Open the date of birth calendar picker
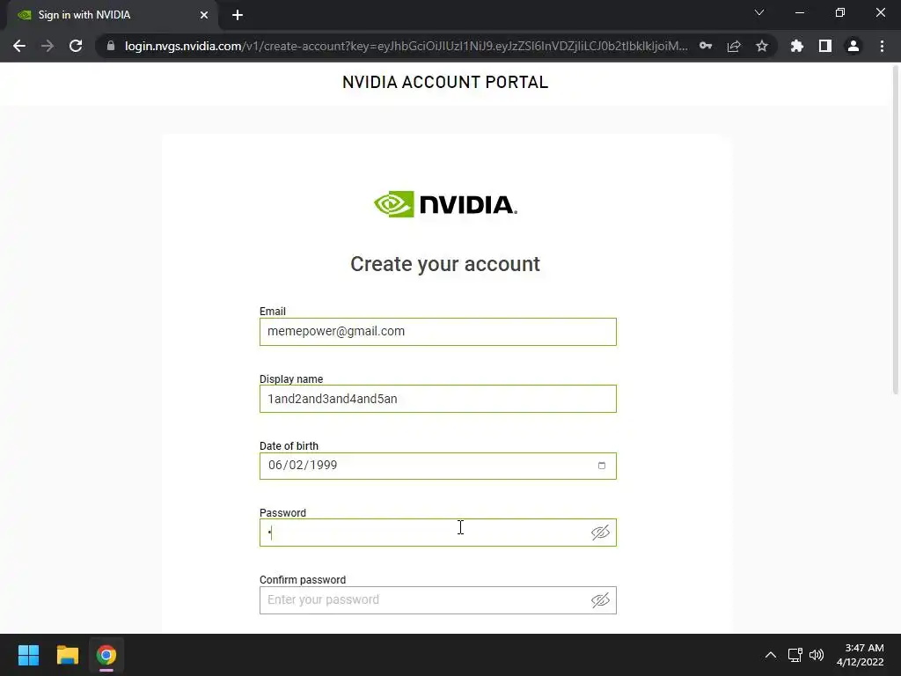 coord(602,466)
